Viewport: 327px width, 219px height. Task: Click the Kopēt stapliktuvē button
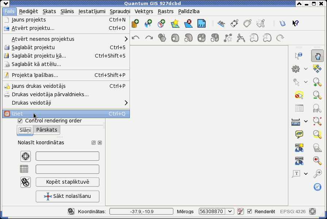pos(68,182)
